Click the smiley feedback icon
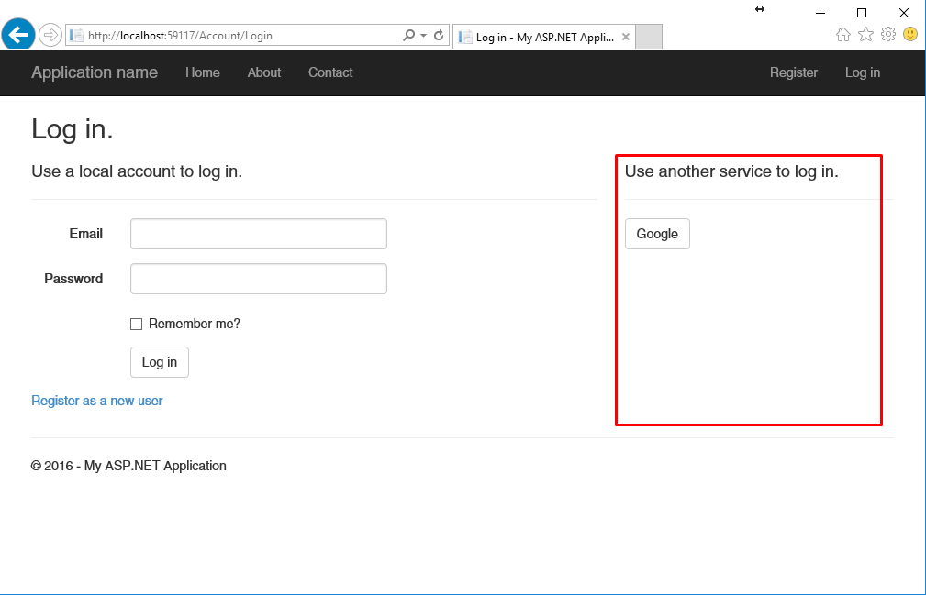 (910, 35)
